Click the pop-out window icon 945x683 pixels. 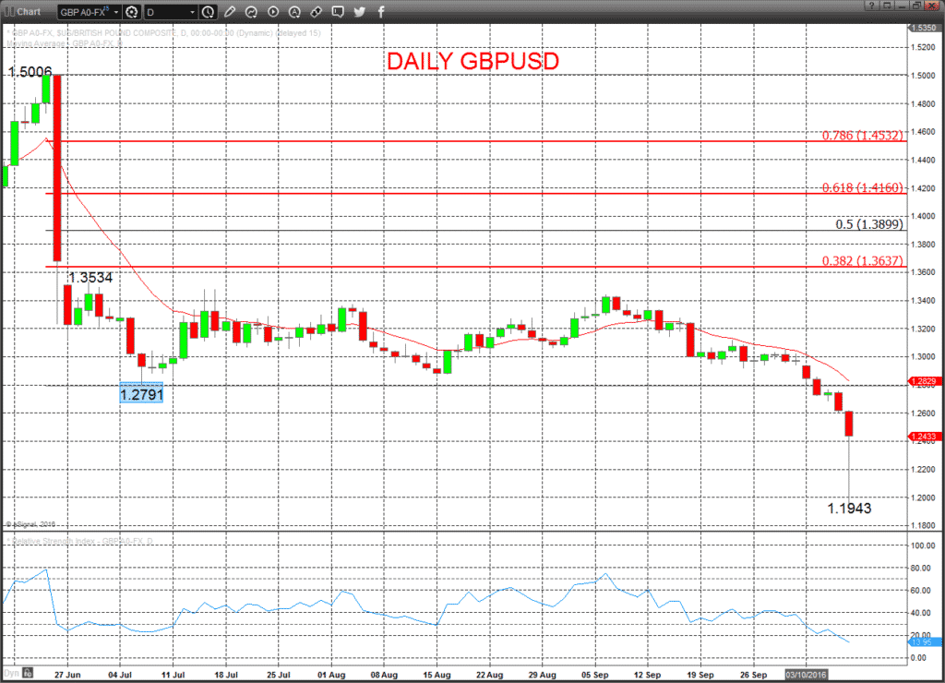pos(887,6)
